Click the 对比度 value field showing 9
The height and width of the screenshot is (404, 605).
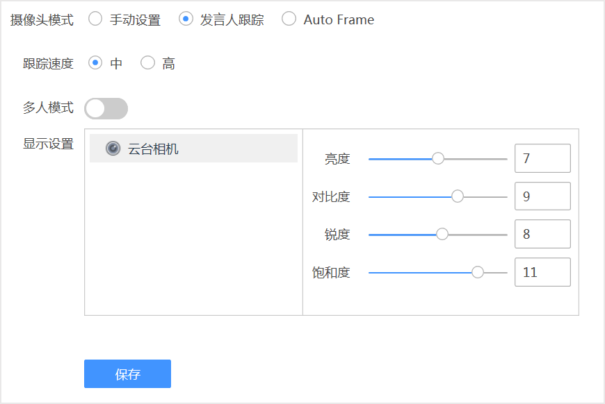click(542, 196)
